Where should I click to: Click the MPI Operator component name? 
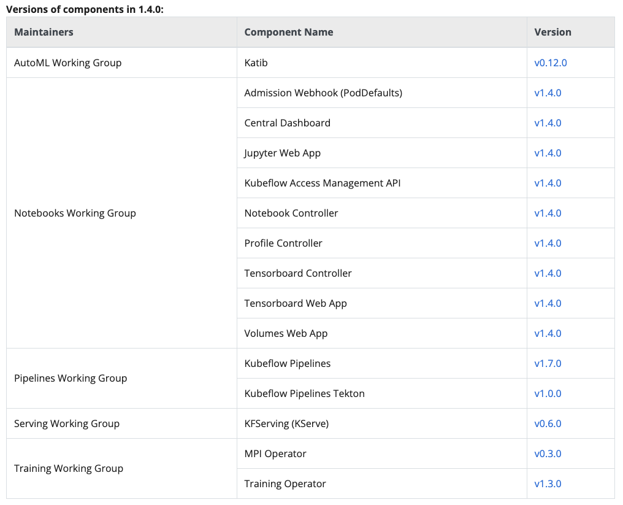(275, 453)
